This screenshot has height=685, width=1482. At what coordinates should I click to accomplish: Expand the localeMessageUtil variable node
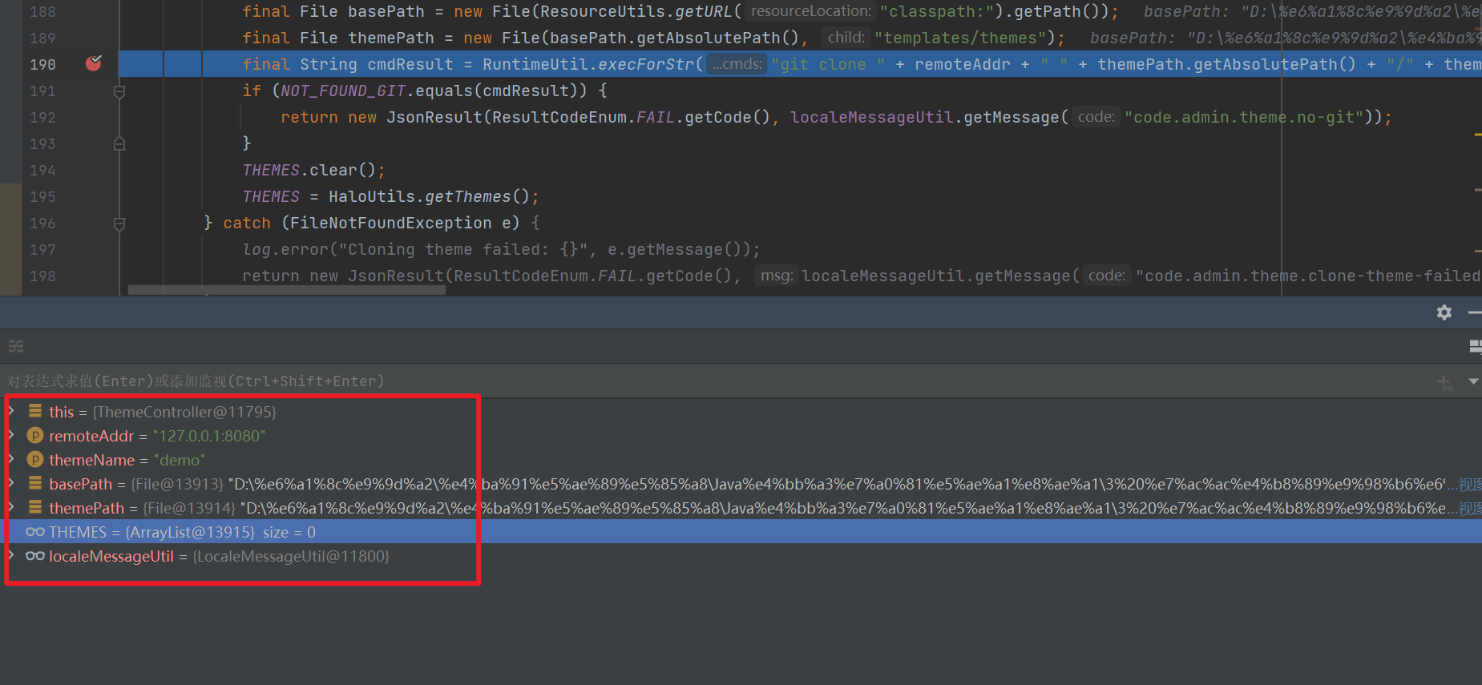tap(11, 555)
